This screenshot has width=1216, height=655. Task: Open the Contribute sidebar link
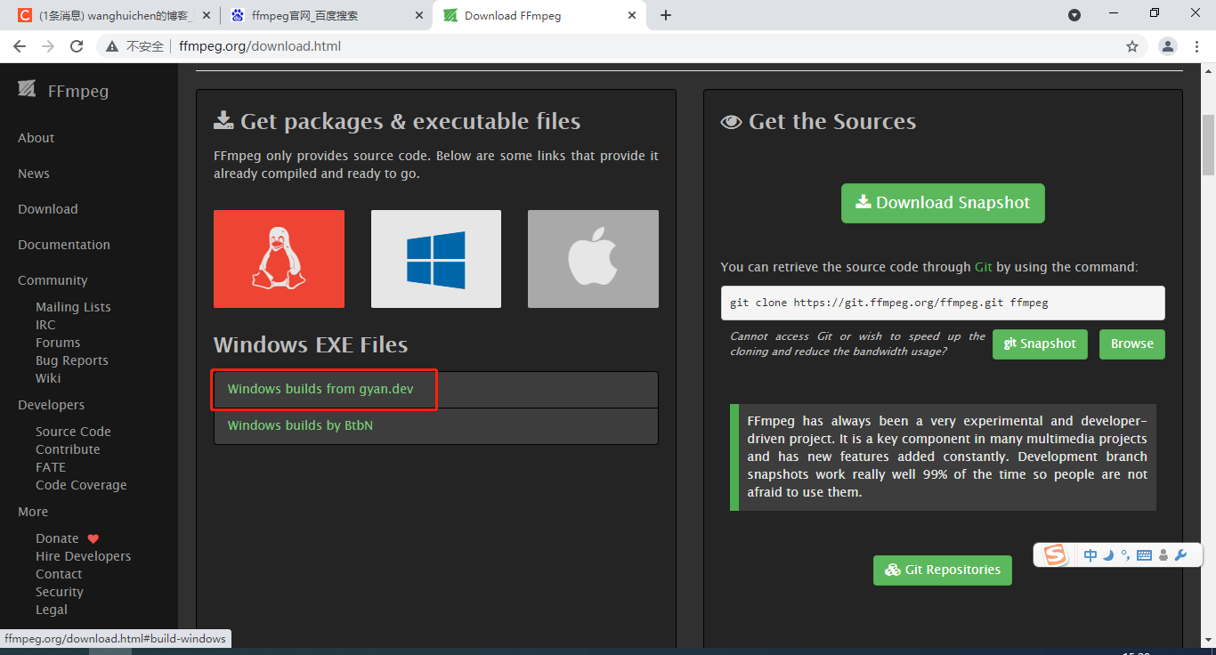click(x=68, y=449)
